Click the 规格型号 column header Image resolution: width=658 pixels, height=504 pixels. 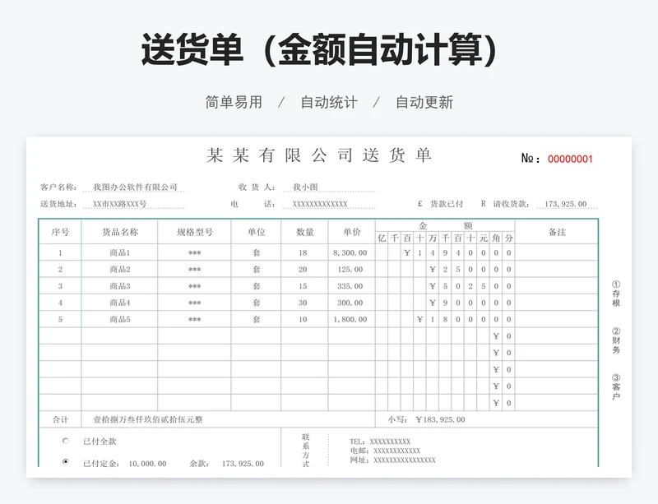coord(195,232)
